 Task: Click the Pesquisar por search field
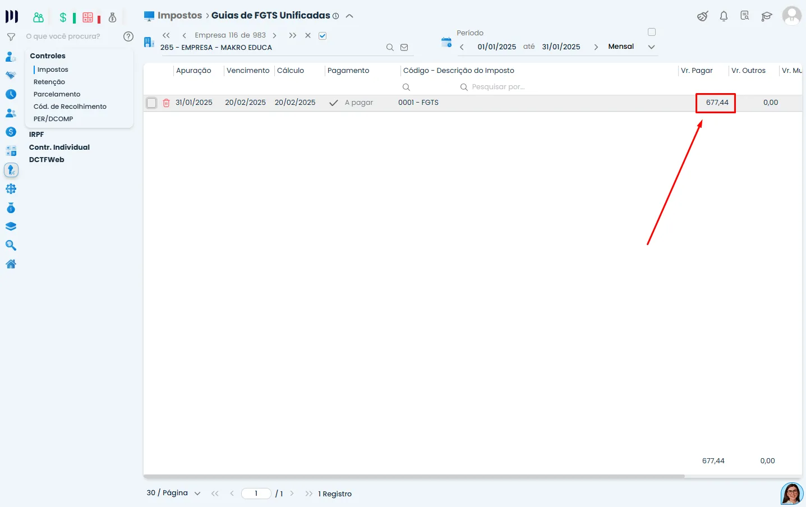[x=498, y=87]
